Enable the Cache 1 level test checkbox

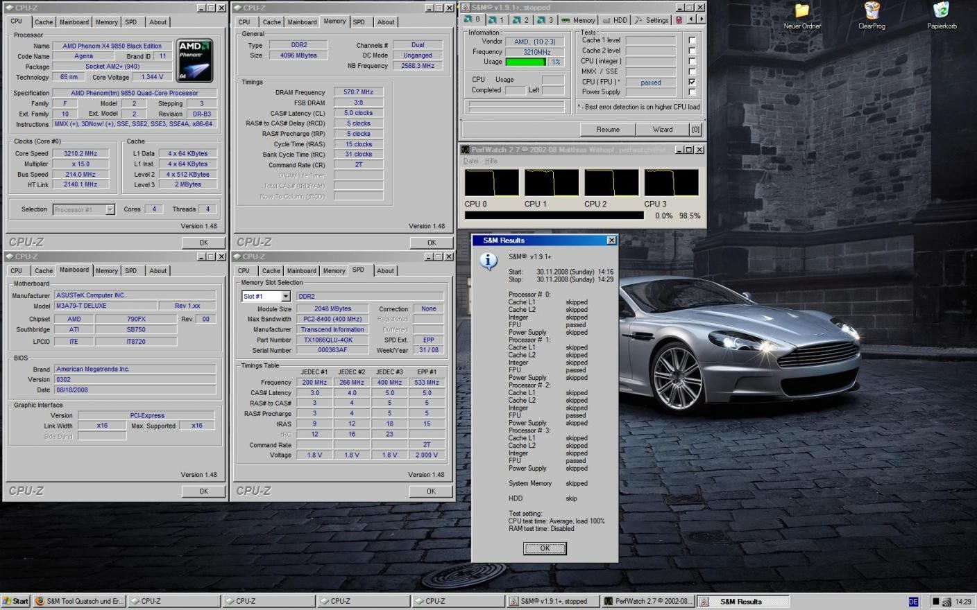[x=692, y=40]
